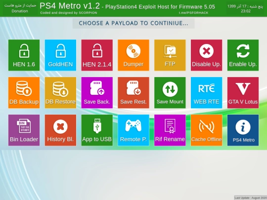267x200 pixels.
Task: Select the Save Rest. tile
Action: tap(133, 92)
